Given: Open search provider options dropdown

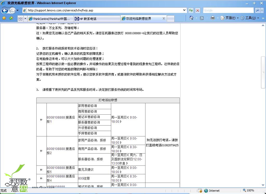Looking at the screenshot, I should pyautogui.click(x=262, y=10).
